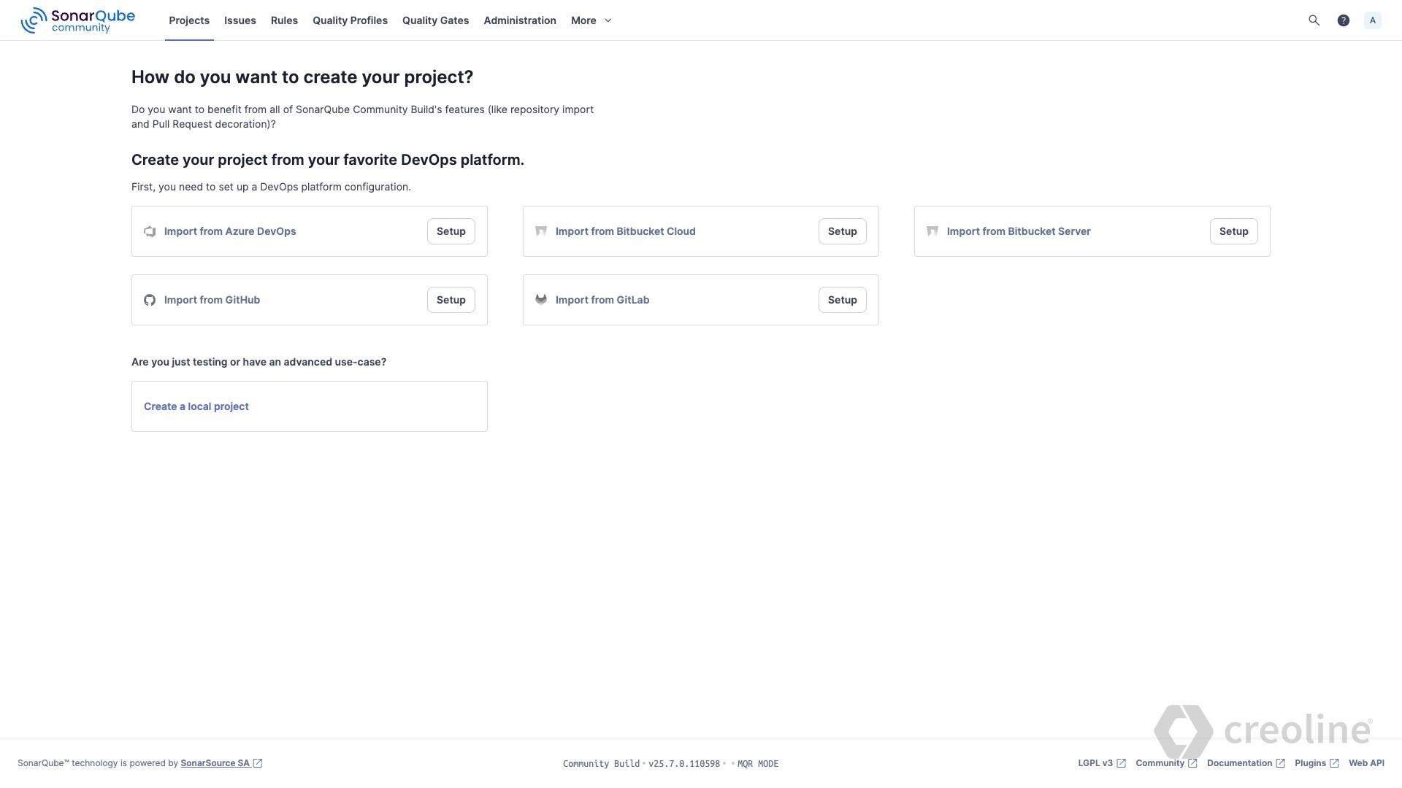Go to the Projects tab
This screenshot has width=1402, height=788.
point(189,20)
